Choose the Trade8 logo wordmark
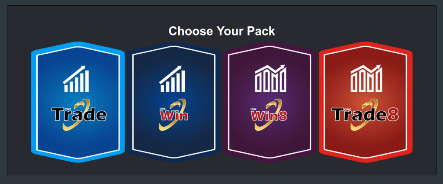Image resolution: width=443 pixels, height=184 pixels. point(365,114)
